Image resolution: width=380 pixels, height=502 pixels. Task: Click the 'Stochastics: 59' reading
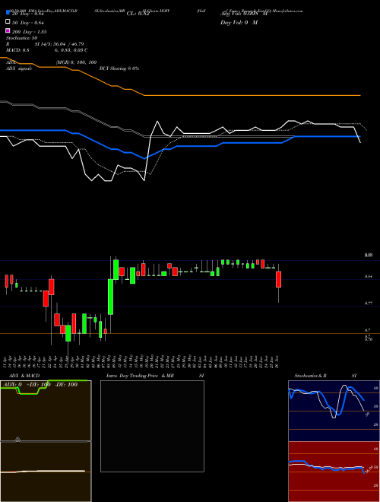click(21, 38)
